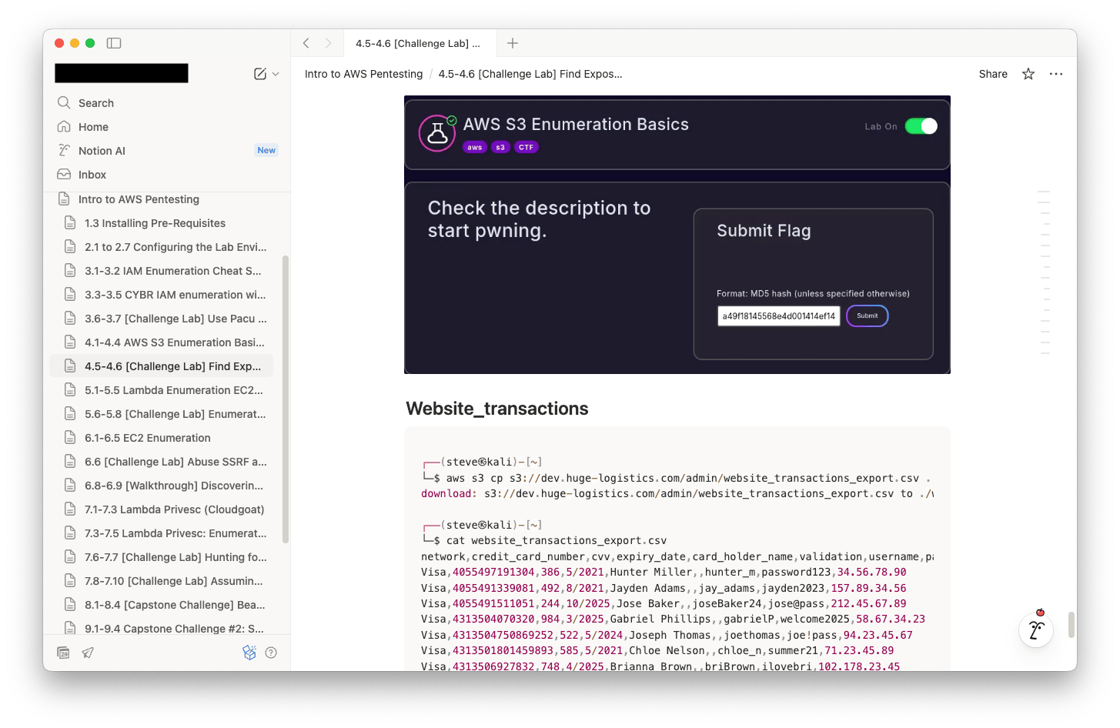Screen dimensions: 1120x728
Task: Click the aws tag
Action: [x=475, y=147]
